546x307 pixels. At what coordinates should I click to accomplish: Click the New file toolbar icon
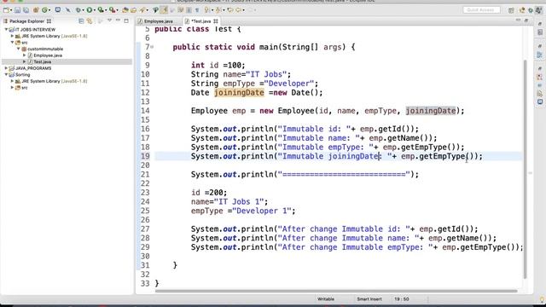(6, 10)
